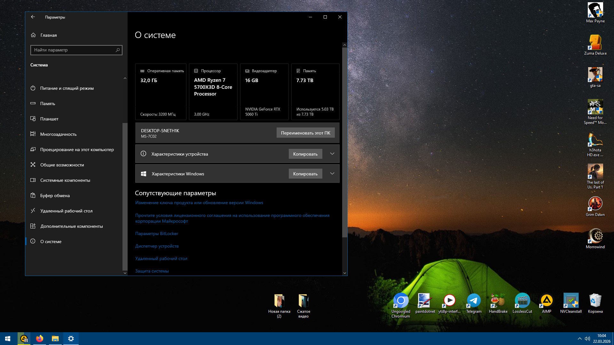614x345 pixels.
Task: Open Home via the house icon
Action: tap(33, 35)
